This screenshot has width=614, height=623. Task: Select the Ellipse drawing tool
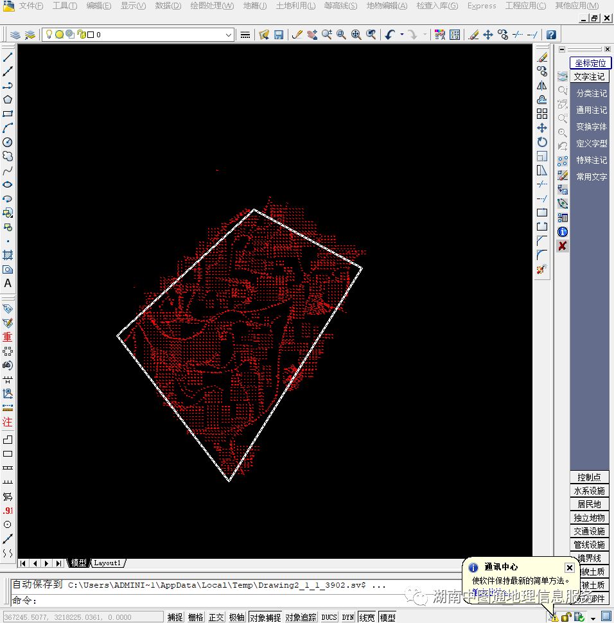[8, 184]
